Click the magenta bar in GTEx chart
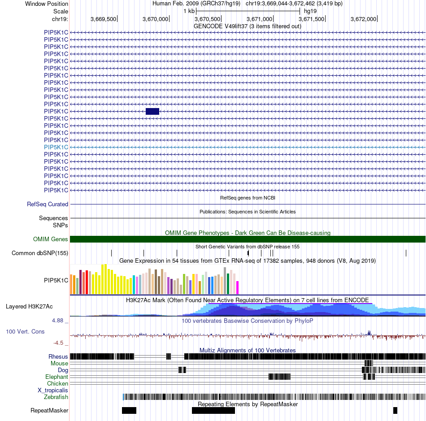The width and height of the screenshot is (426, 421). pyautogui.click(x=237, y=288)
